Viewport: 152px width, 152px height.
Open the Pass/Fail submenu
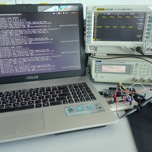pos(140,29)
